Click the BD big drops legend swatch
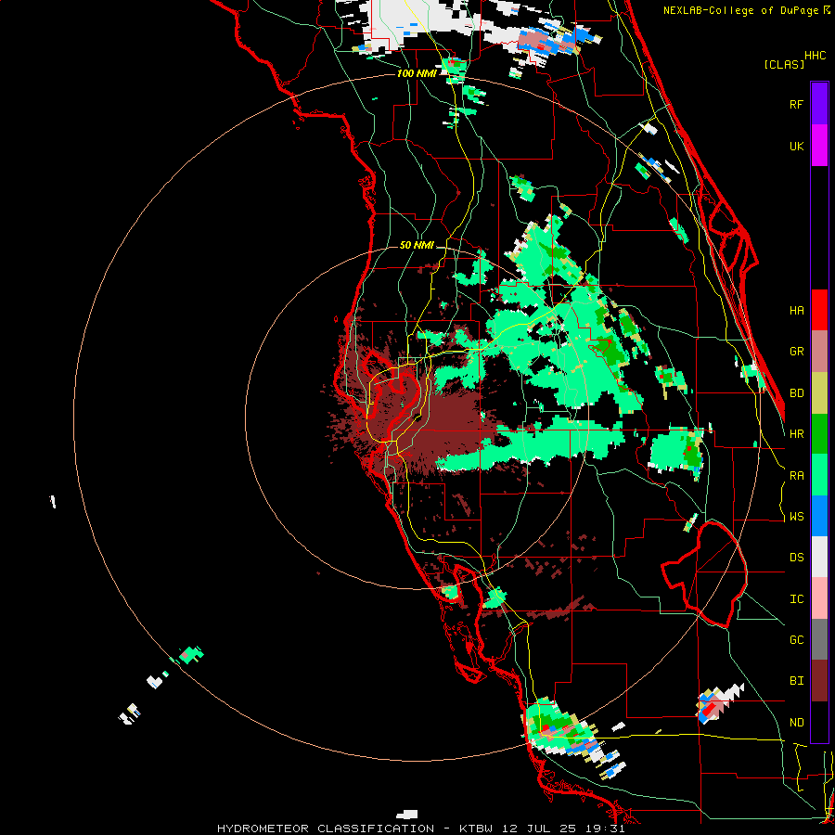Screen dimensions: 835x835 point(819,393)
